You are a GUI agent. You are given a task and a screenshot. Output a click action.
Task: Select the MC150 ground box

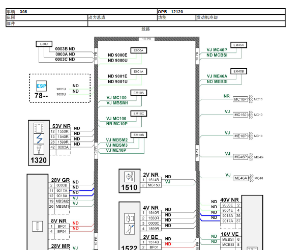coord(240,115)
